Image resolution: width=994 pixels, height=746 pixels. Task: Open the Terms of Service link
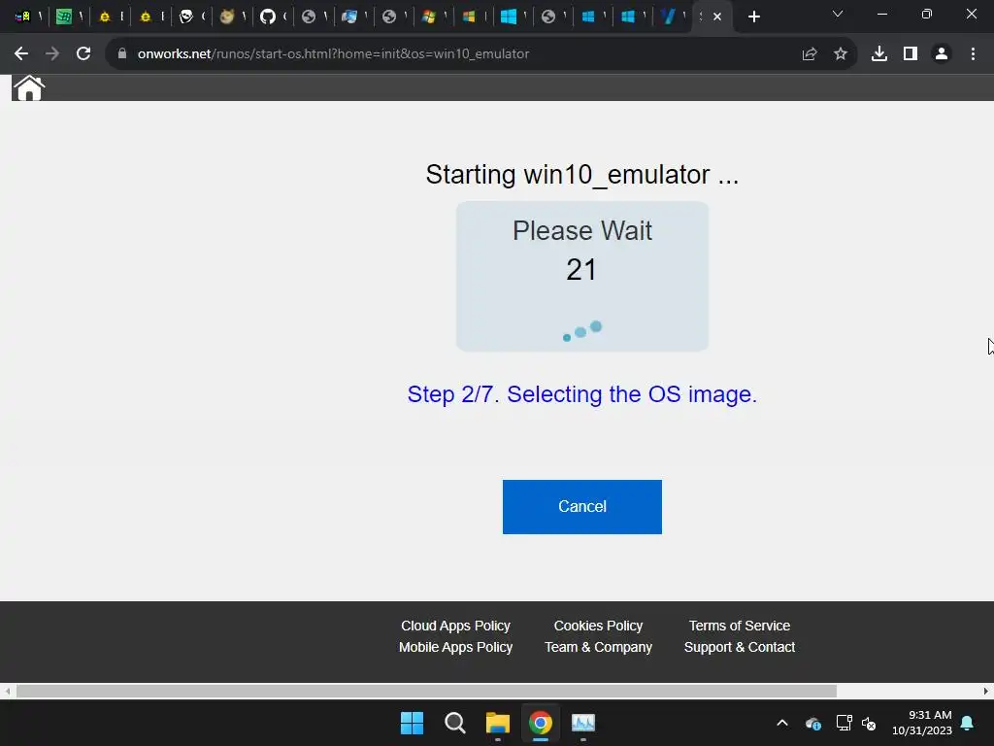tap(739, 626)
